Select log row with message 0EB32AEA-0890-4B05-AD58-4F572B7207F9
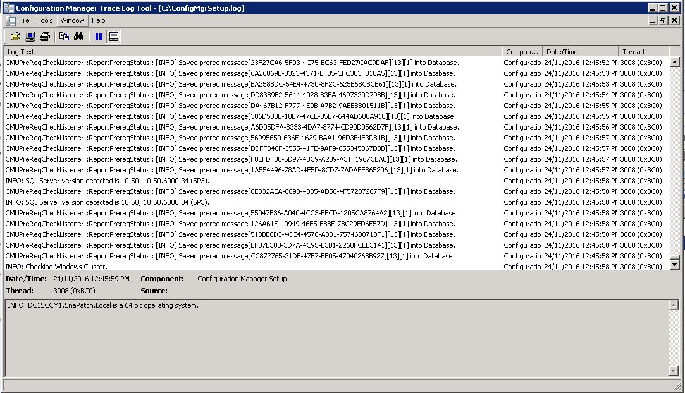 click(x=337, y=191)
